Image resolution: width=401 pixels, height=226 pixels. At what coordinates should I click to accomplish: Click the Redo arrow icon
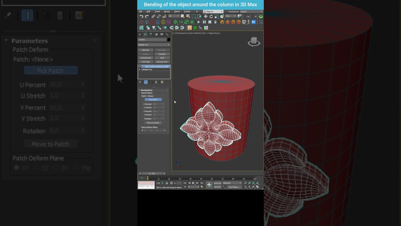[147, 16]
